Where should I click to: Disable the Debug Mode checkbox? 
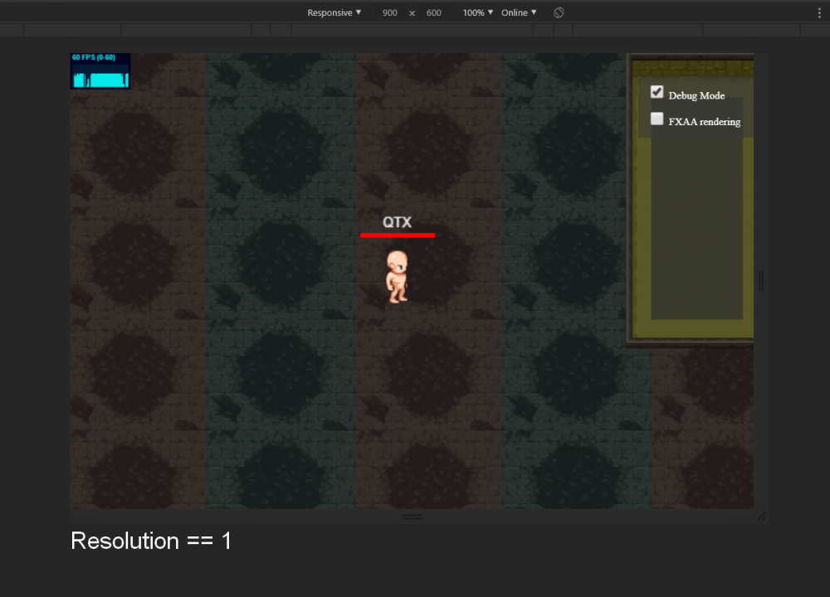pyautogui.click(x=657, y=92)
